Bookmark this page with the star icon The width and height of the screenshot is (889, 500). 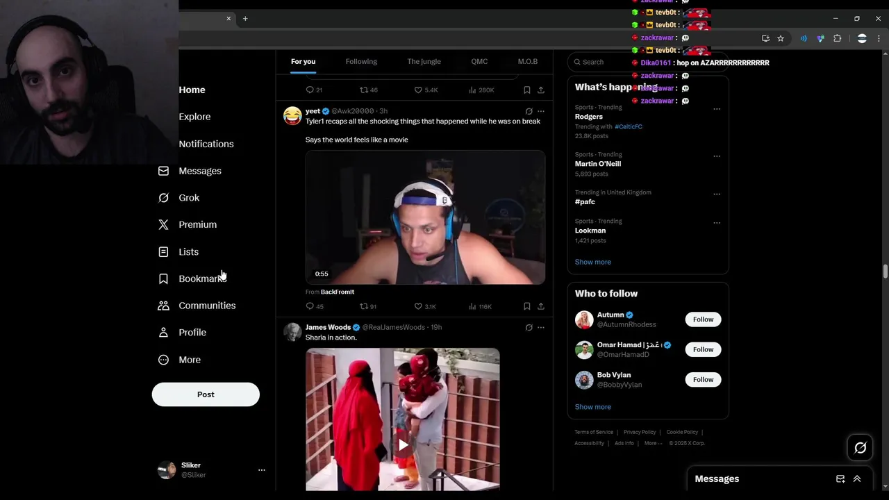(x=781, y=39)
